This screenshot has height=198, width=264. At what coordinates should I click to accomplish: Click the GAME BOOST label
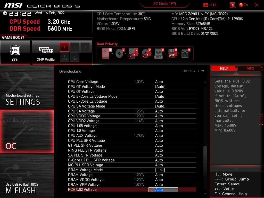point(13,37)
